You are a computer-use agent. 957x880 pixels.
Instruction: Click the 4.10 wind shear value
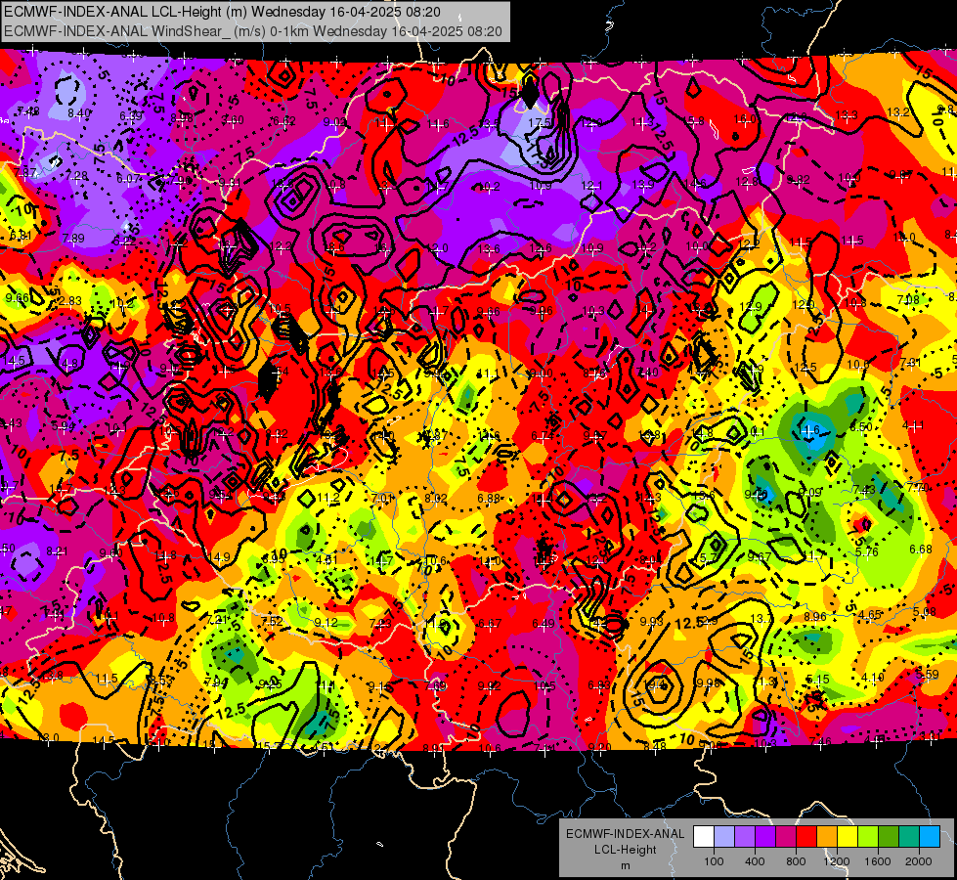[873, 678]
